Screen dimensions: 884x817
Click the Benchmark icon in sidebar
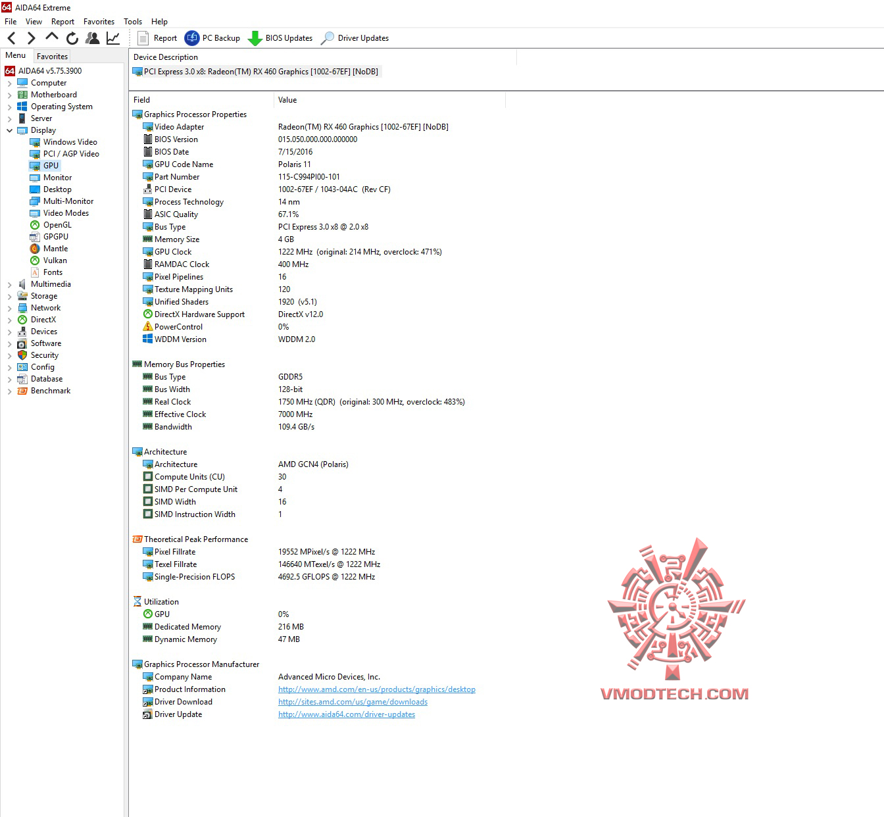(x=22, y=391)
